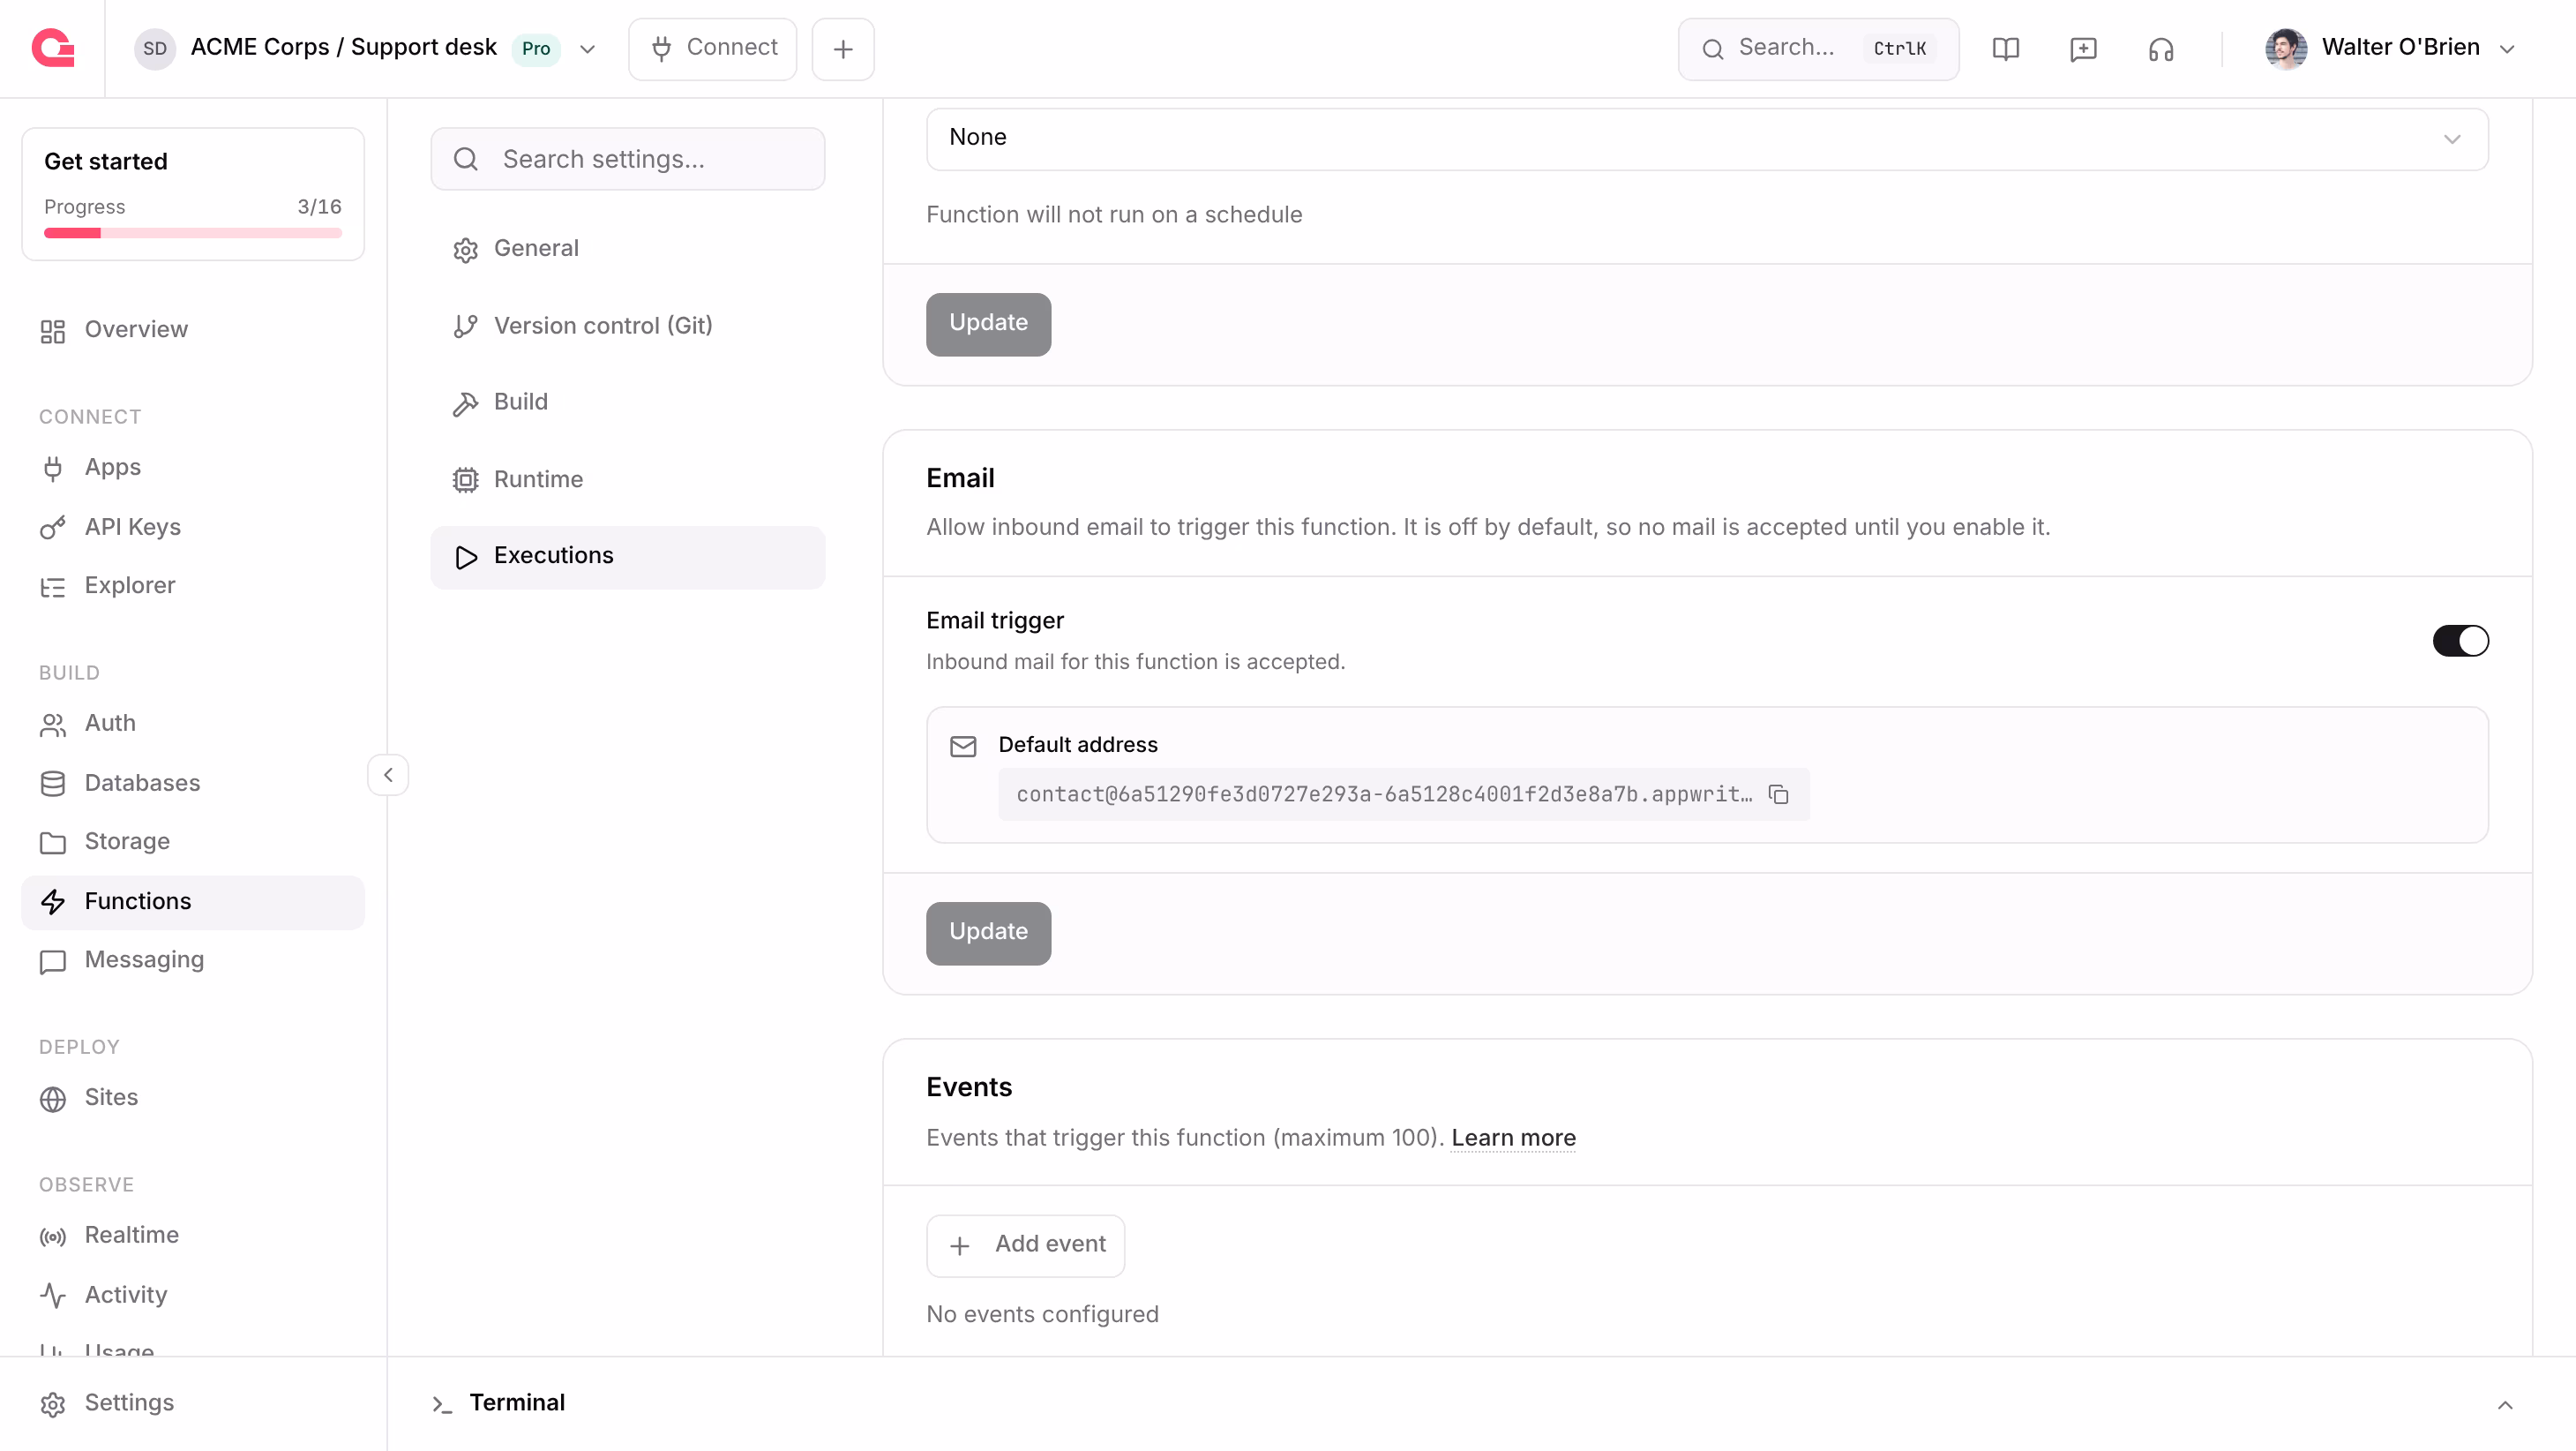Viewport: 2576px width, 1451px height.
Task: Open Storage in sidebar
Action: click(x=193, y=842)
